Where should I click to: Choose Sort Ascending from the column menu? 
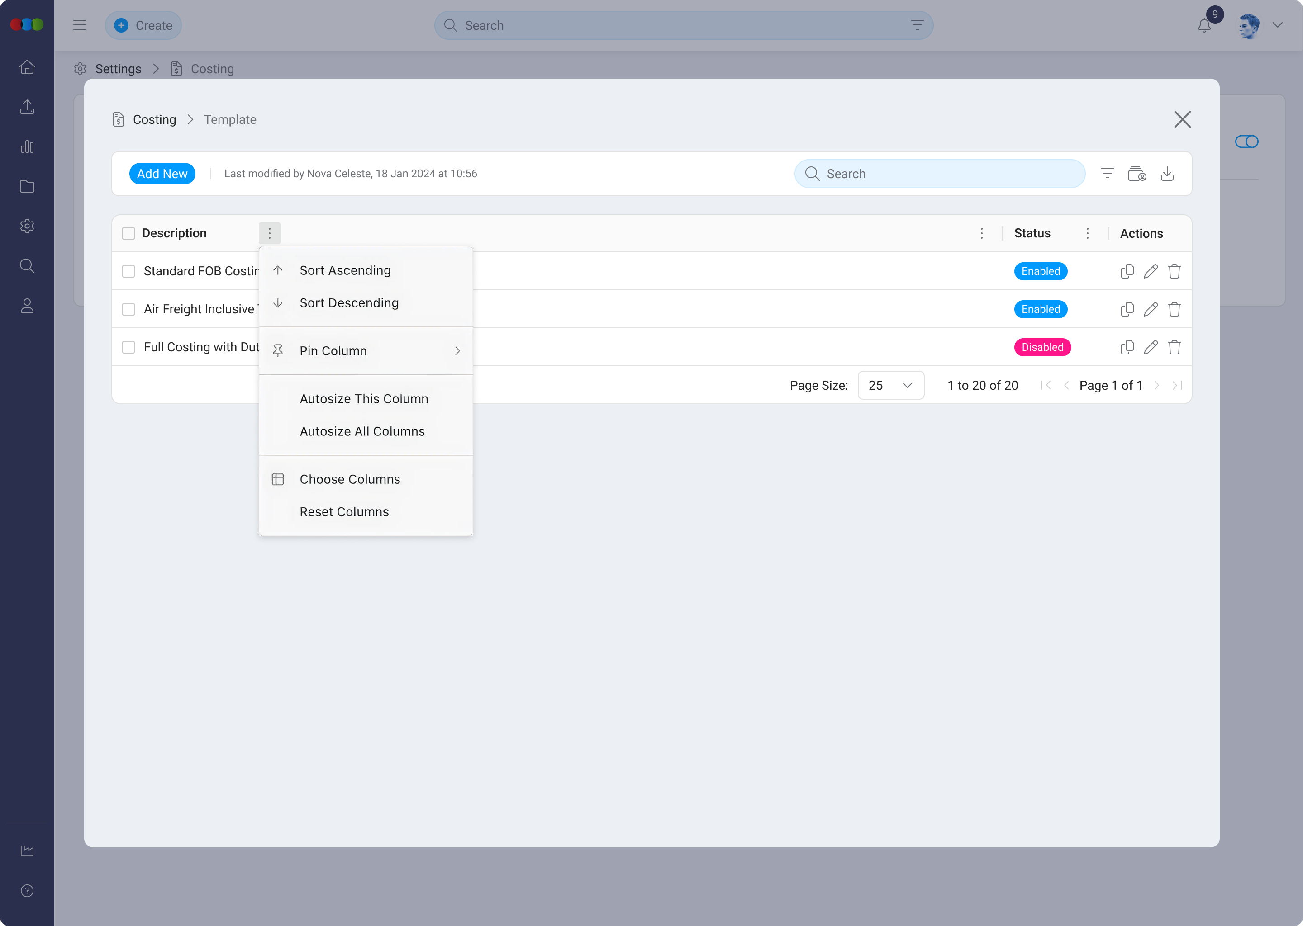point(345,270)
